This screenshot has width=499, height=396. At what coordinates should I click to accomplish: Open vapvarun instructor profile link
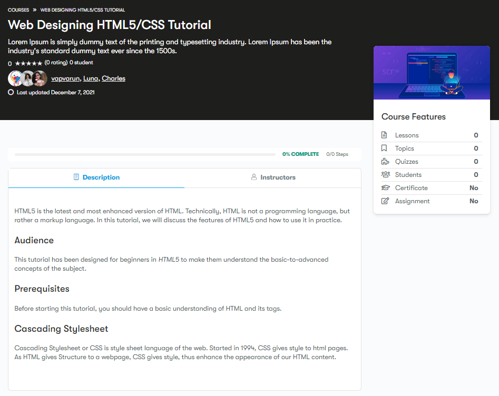click(65, 78)
